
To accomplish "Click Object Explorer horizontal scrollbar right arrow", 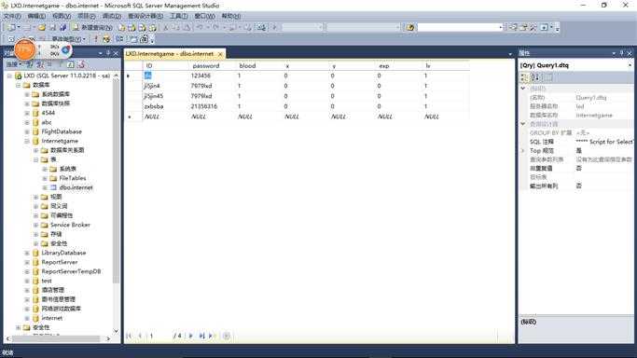I will (108, 338).
